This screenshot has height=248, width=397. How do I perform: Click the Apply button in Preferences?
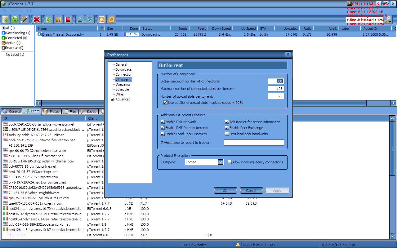tap(277, 191)
